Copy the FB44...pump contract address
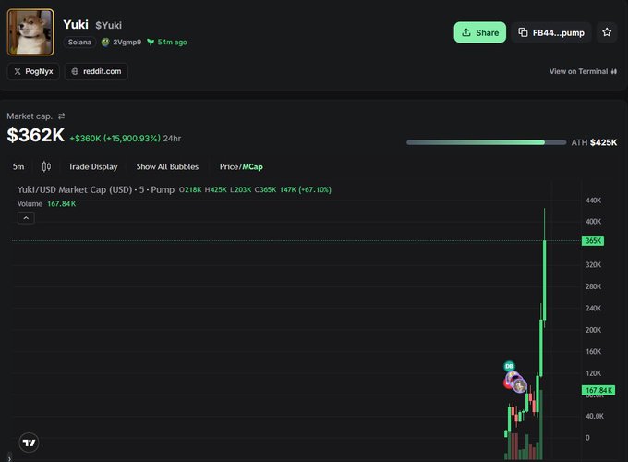This screenshot has width=628, height=462. pyautogui.click(x=551, y=32)
